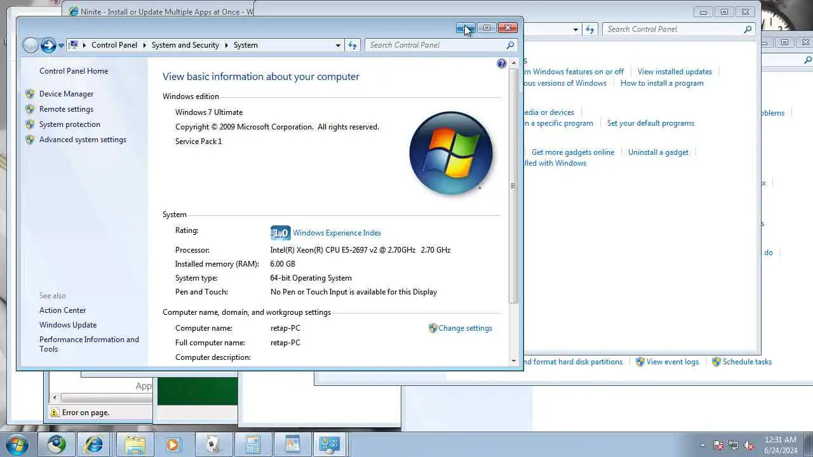Click the 'System' breadcrumb segment
The height and width of the screenshot is (457, 813).
[x=246, y=45]
